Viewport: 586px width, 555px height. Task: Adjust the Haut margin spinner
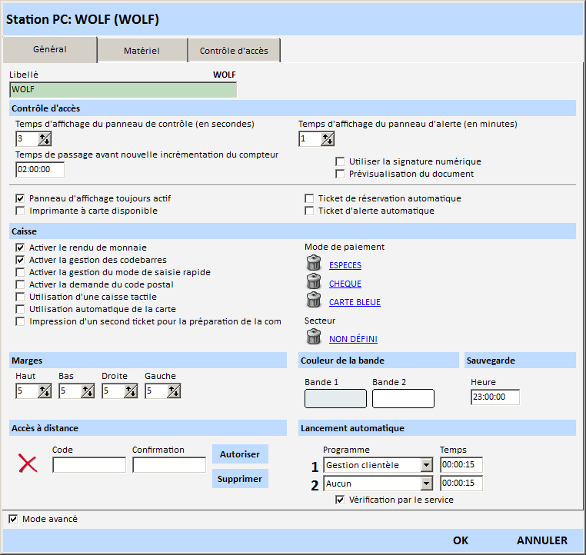(x=45, y=391)
